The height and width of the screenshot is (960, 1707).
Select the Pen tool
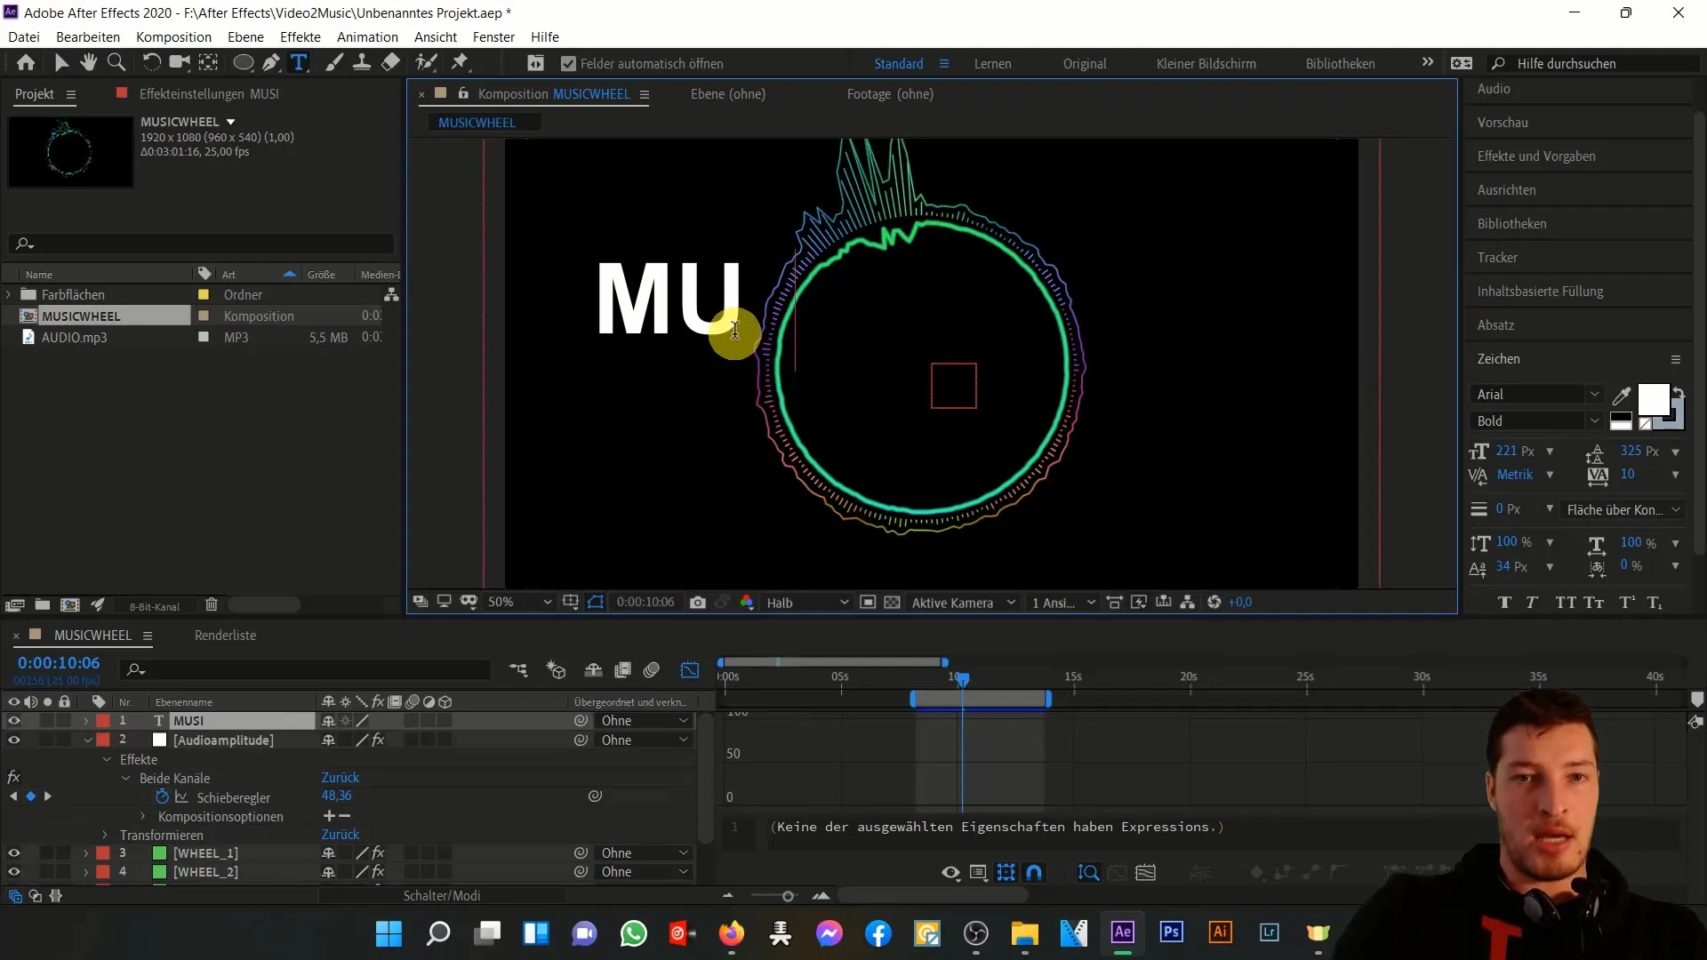click(272, 63)
